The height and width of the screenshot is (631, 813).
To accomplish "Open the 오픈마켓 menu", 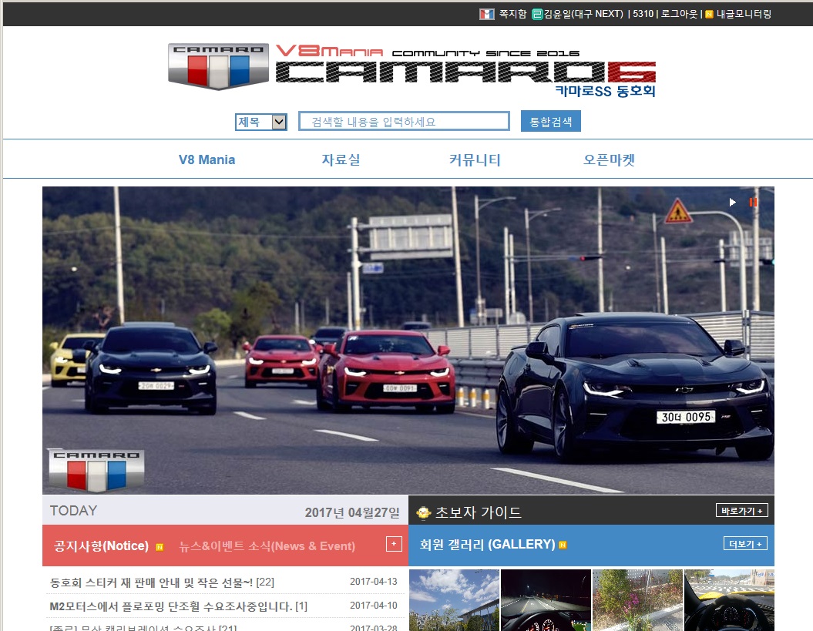I will [610, 159].
